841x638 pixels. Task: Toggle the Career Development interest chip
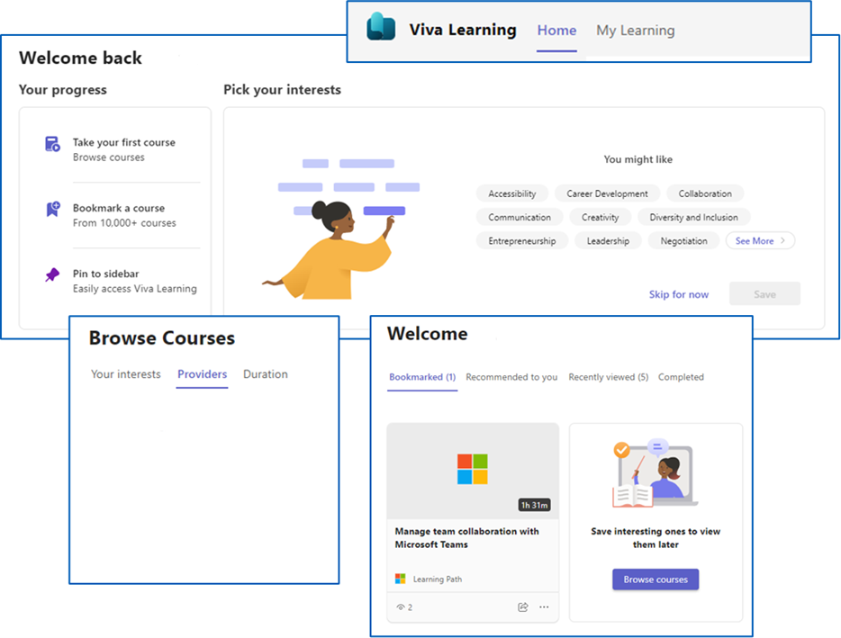point(607,193)
